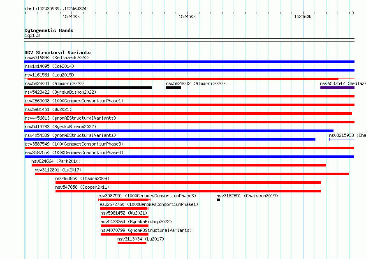Viewport: 366px width, 259px height.
Task: Open the nsv3113034 (Lu2017) label
Action: point(141,239)
